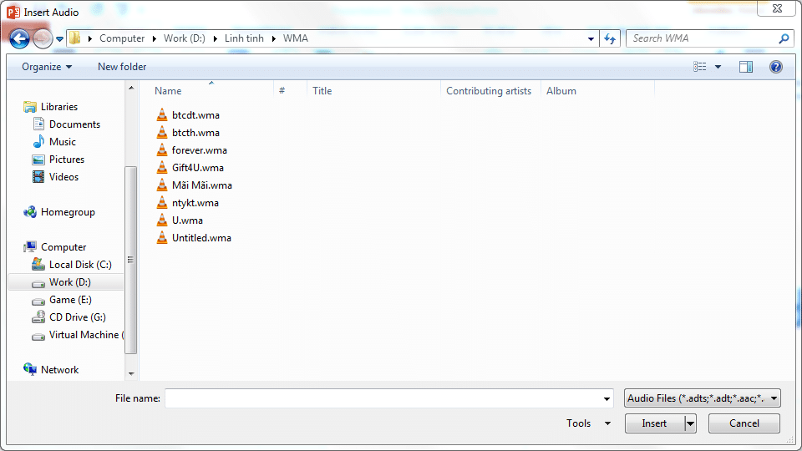The width and height of the screenshot is (802, 451).
Task: Click the VLC icon of btcdt.wma
Action: (161, 114)
